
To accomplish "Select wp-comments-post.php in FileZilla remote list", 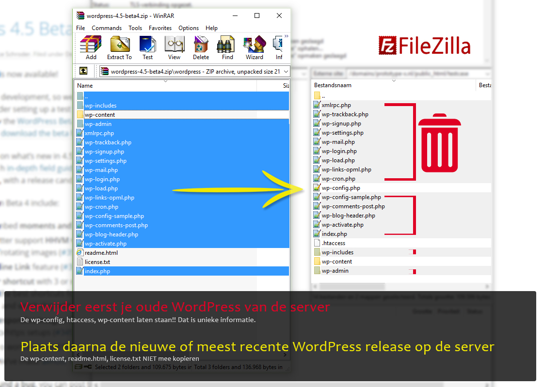I will (401, 206).
